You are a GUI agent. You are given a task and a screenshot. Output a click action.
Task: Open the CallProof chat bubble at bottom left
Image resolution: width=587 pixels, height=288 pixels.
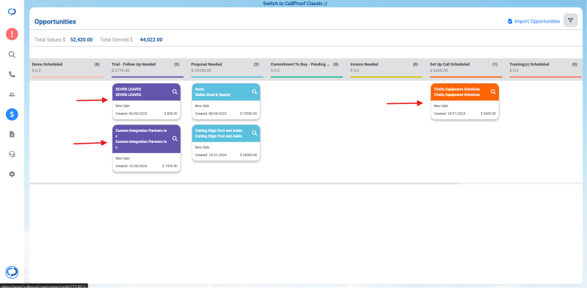point(12,273)
